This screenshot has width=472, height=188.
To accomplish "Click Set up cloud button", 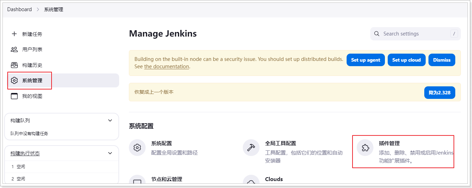I will point(407,60).
